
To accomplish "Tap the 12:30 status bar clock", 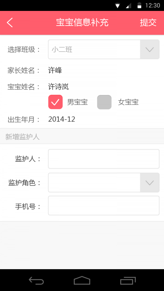I will (x=153, y=5).
